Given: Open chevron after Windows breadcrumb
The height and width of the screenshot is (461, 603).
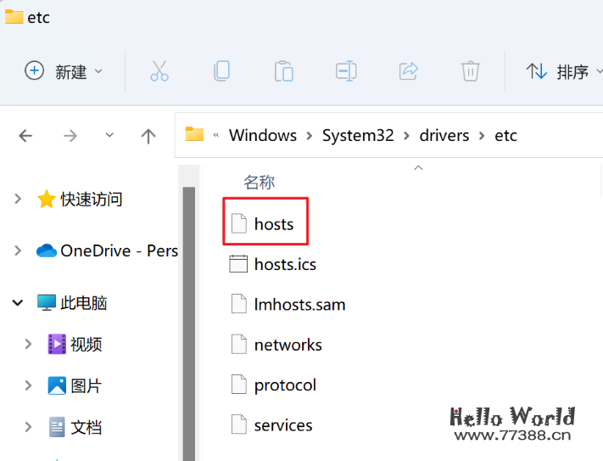Looking at the screenshot, I should coord(310,136).
